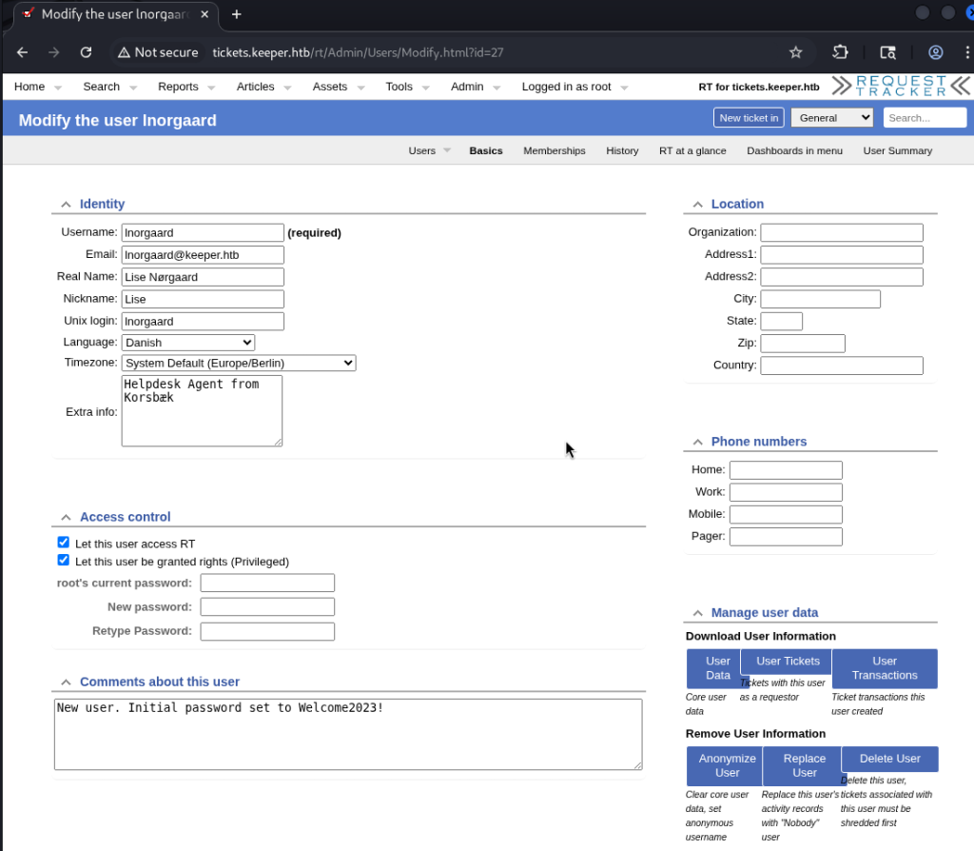Click the browser reload page icon
Screen dimensions: 974x851
pyautogui.click(x=86, y=52)
